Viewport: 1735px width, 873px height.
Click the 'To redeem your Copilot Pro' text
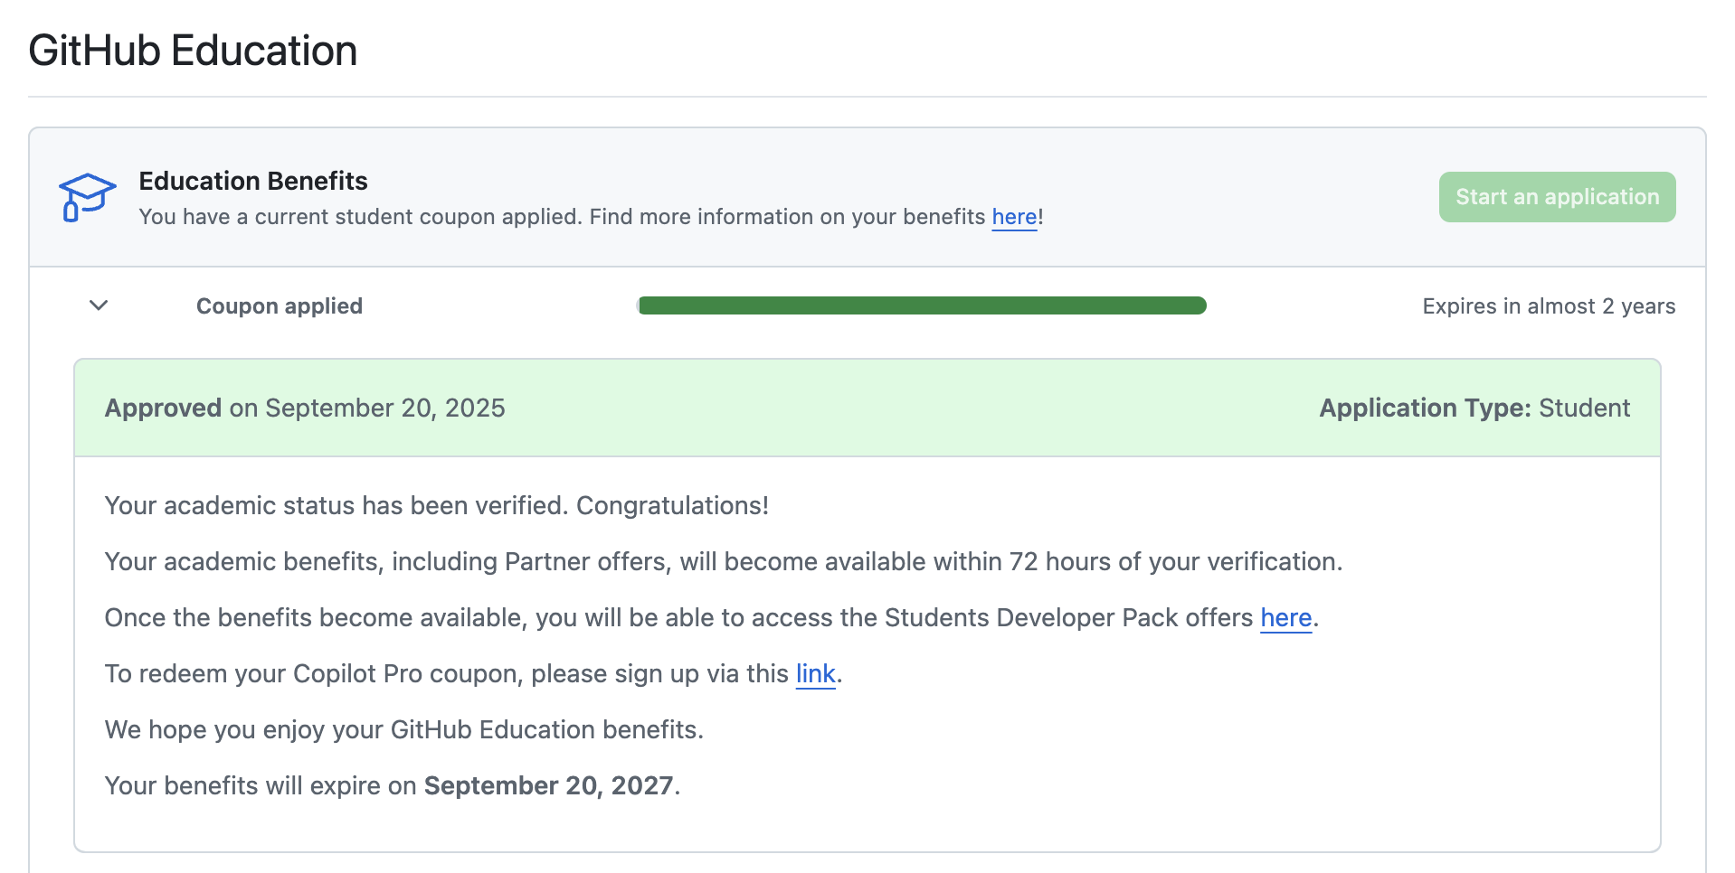click(446, 673)
